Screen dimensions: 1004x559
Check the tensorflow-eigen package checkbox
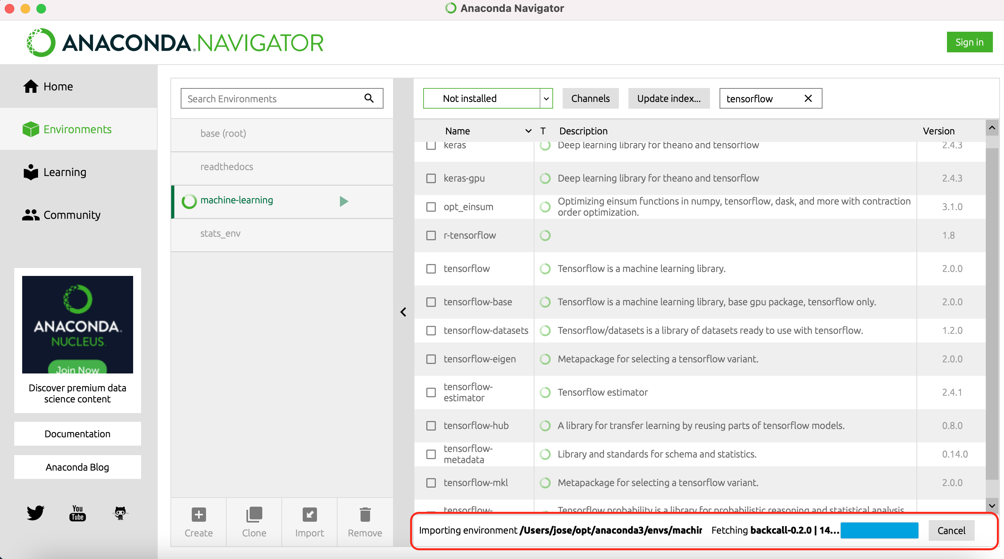431,359
